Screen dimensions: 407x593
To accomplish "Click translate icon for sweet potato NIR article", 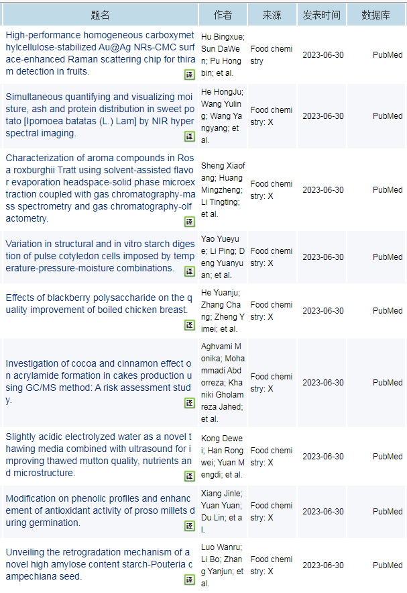I will [190, 136].
